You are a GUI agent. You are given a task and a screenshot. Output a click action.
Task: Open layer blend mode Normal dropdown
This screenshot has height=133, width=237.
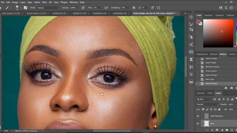(207, 104)
